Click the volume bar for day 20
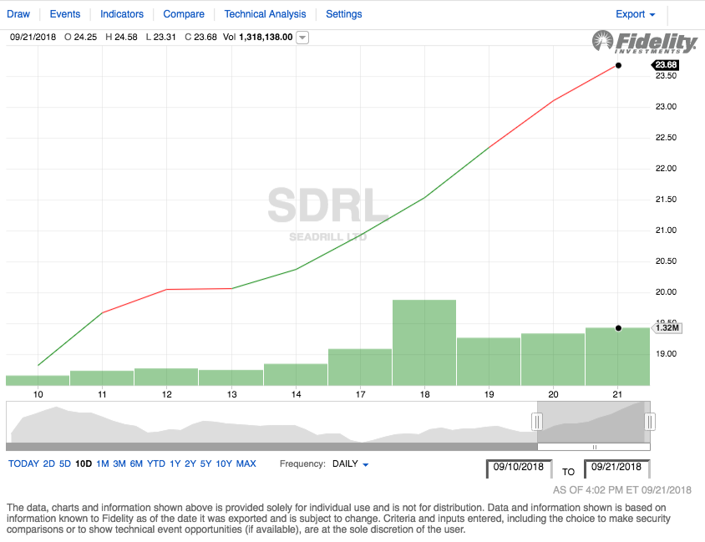The image size is (705, 542). point(553,360)
